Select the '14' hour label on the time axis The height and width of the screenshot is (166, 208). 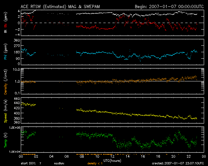point(128,156)
